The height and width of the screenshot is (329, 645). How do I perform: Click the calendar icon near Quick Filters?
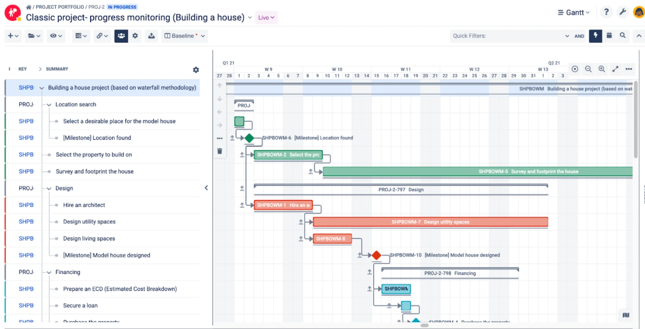click(609, 36)
